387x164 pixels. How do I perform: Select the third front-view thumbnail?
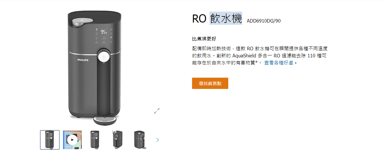[95, 140]
